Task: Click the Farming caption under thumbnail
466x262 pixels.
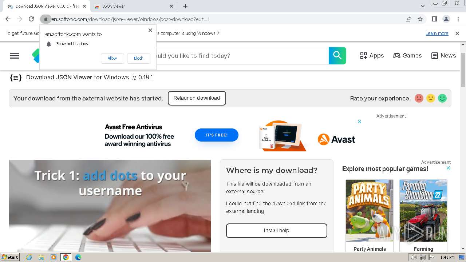Action: pyautogui.click(x=423, y=249)
